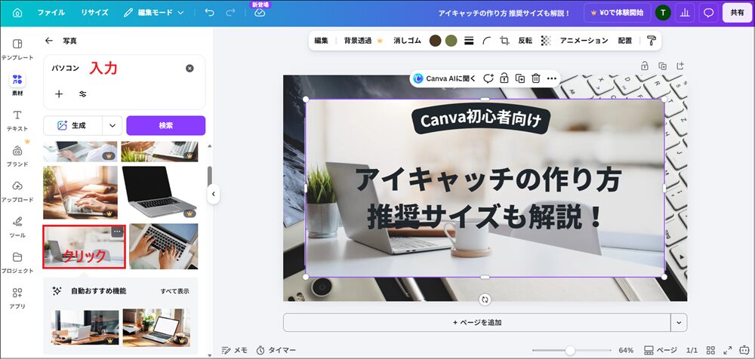Click the purple 検索 button
This screenshot has height=359, width=755.
pos(165,126)
